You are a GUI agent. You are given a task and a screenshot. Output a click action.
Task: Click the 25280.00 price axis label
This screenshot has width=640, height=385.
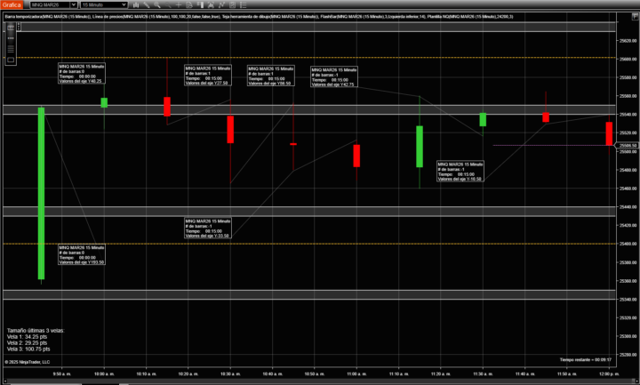point(628,355)
